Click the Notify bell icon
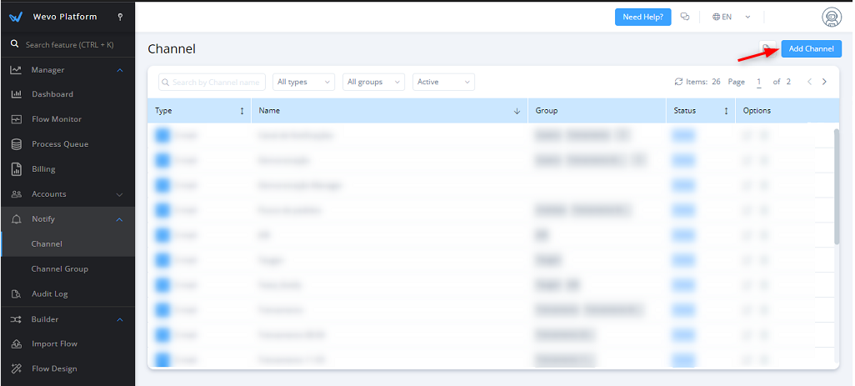This screenshot has width=855, height=386. (17, 219)
